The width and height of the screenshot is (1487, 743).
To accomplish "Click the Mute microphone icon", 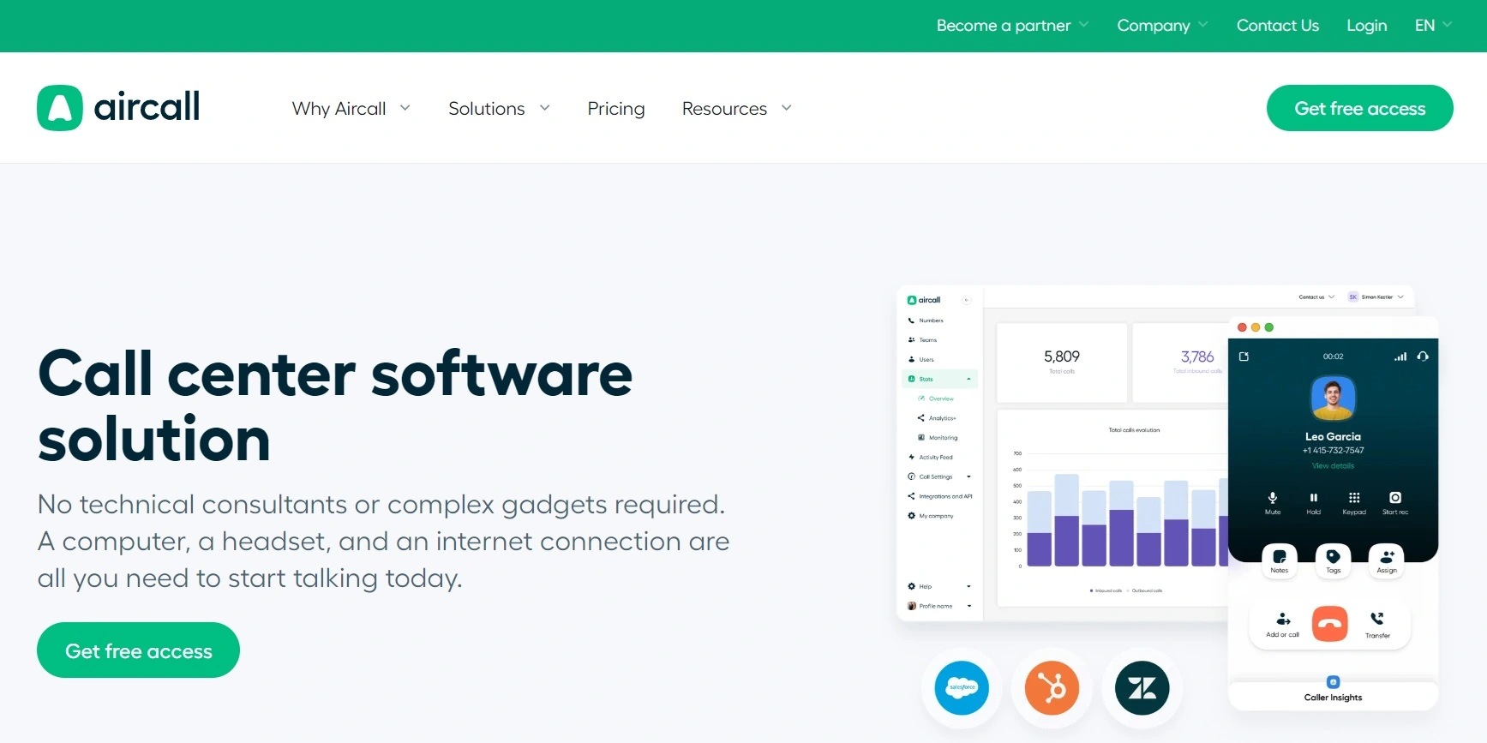I will 1273,499.
